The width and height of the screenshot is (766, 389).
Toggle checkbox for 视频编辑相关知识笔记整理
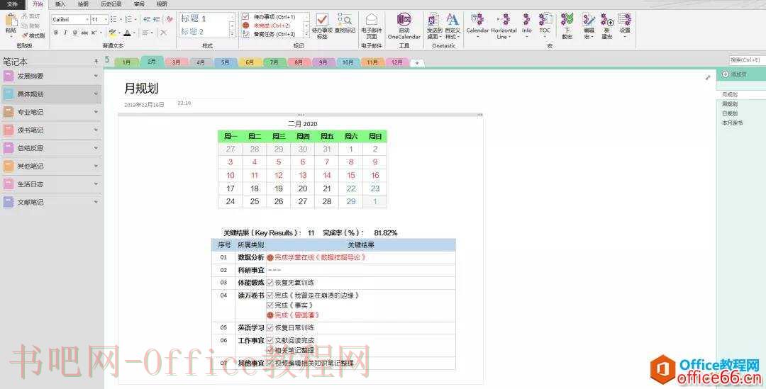pyautogui.click(x=270, y=363)
